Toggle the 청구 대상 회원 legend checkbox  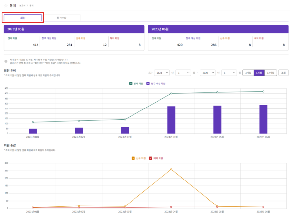tap(148, 84)
